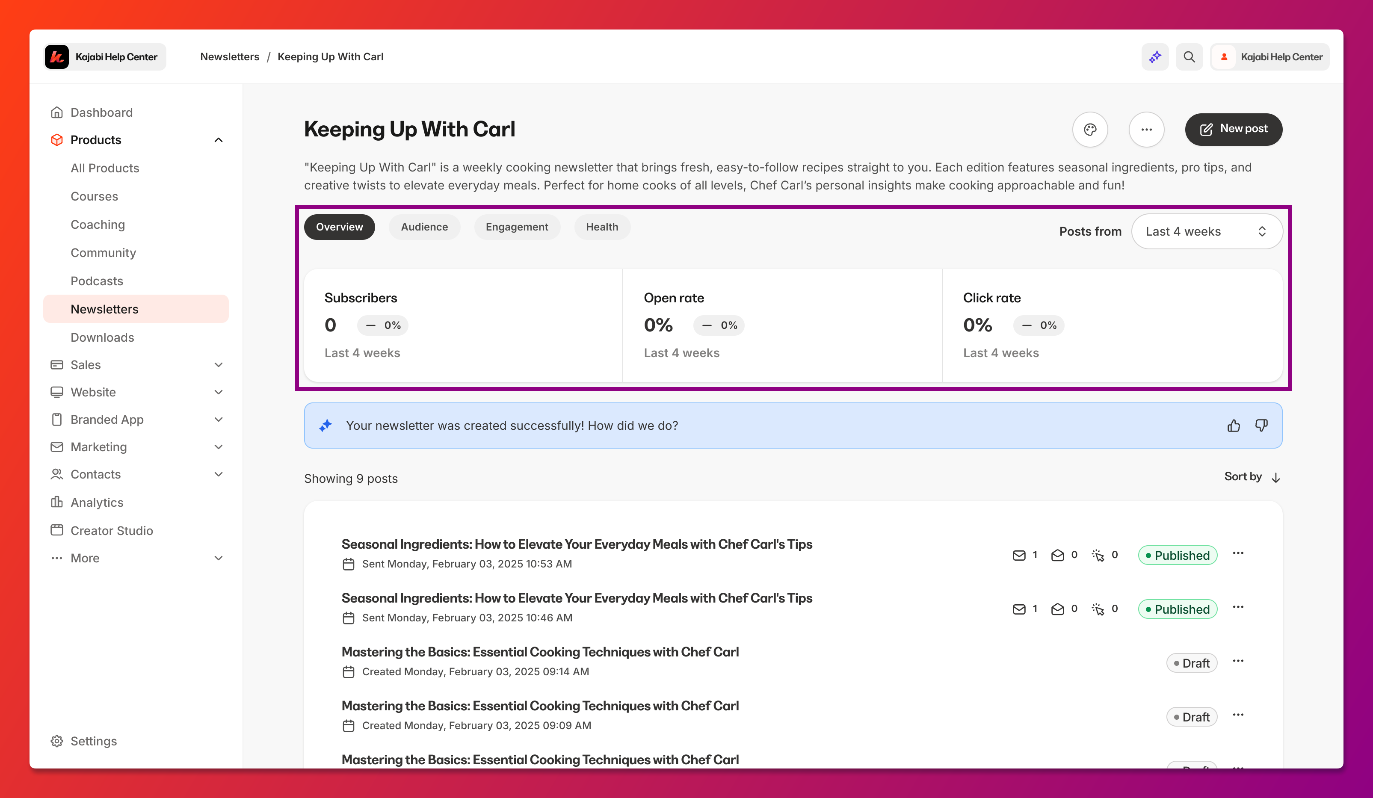
Task: Click 'Showing 9 posts' text
Action: (x=351, y=479)
